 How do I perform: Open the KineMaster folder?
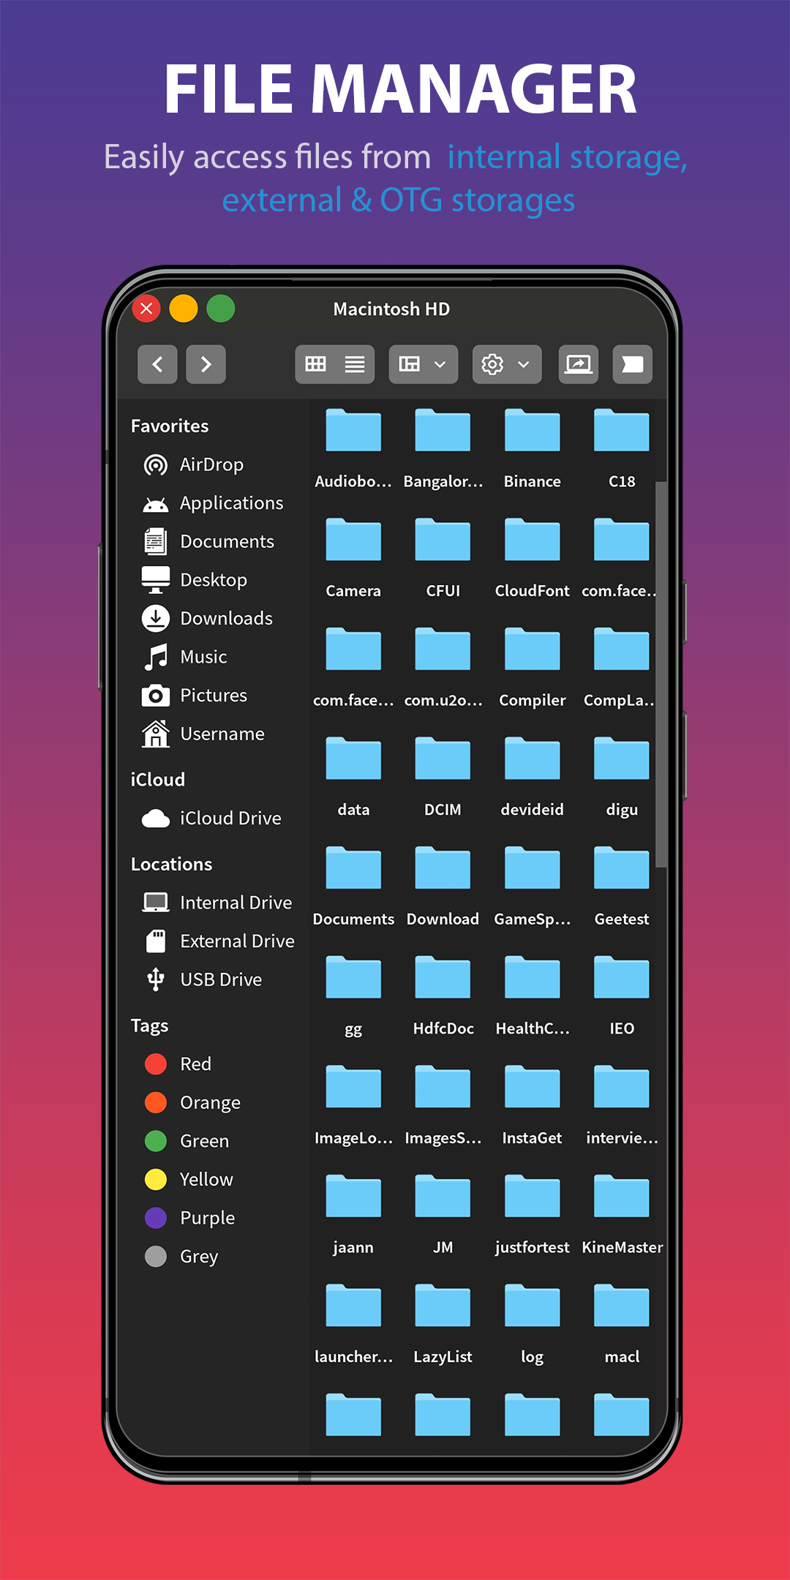[622, 1214]
